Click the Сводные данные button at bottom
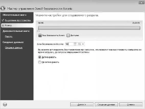This screenshot has width=145, height=109. tap(106, 104)
